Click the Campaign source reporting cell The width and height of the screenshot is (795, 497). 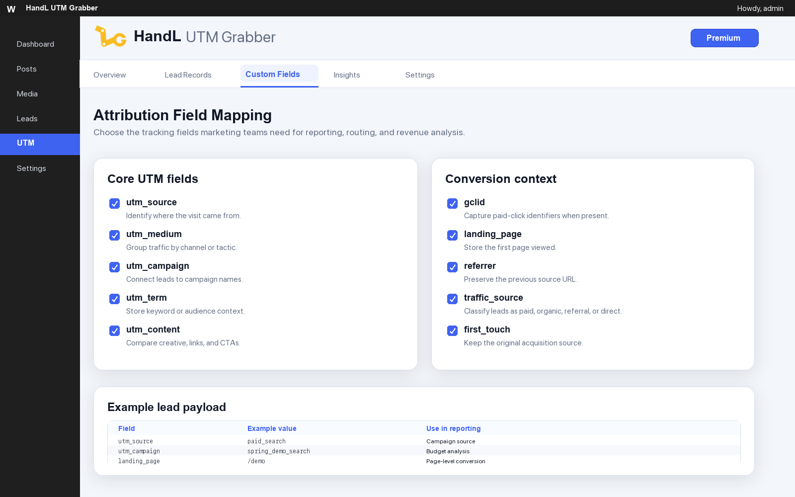[x=451, y=441]
